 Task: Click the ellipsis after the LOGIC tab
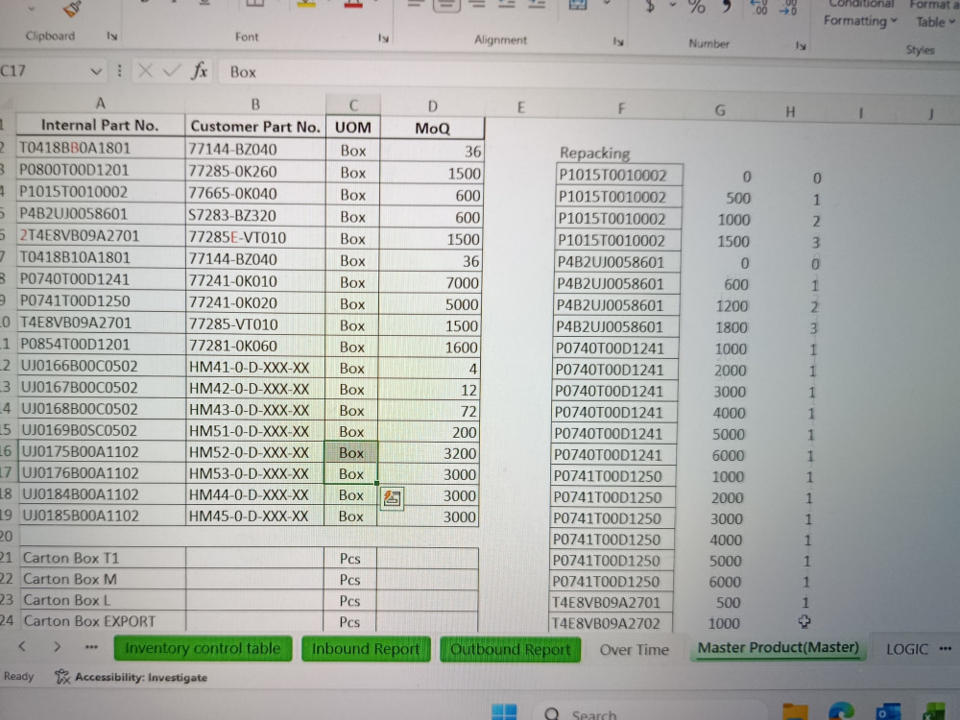click(945, 648)
